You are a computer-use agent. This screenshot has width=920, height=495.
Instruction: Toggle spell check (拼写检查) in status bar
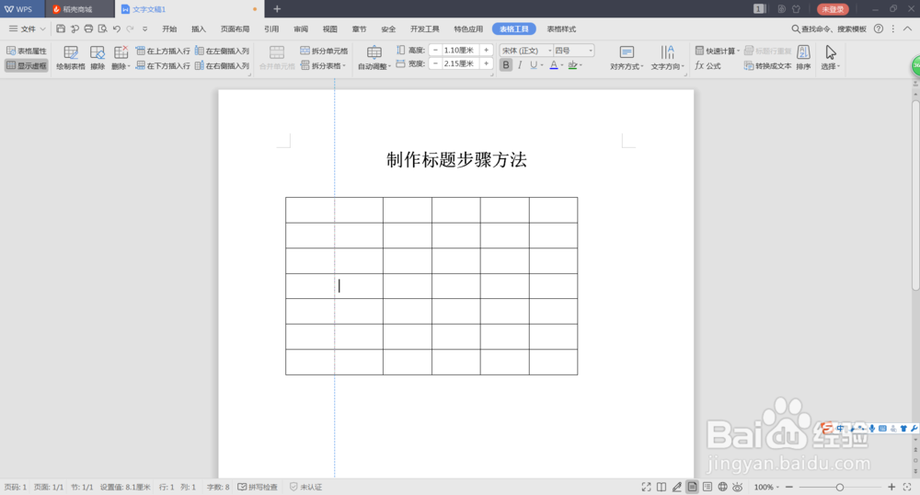258,487
